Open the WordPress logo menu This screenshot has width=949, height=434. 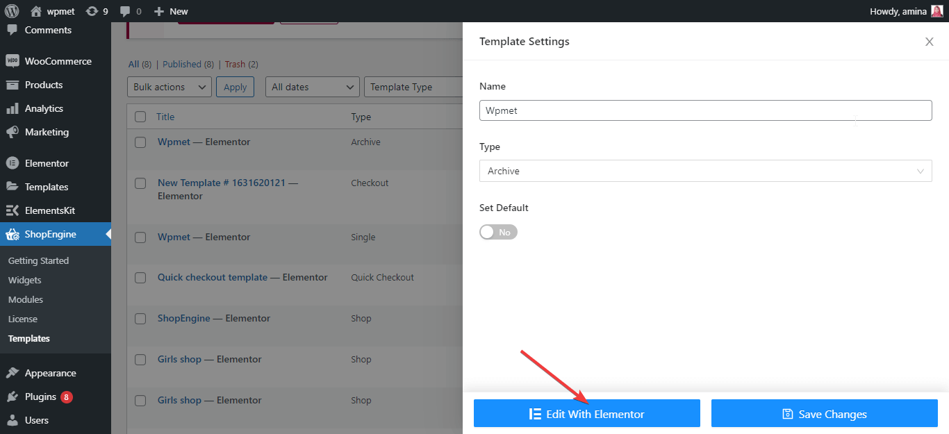(11, 11)
